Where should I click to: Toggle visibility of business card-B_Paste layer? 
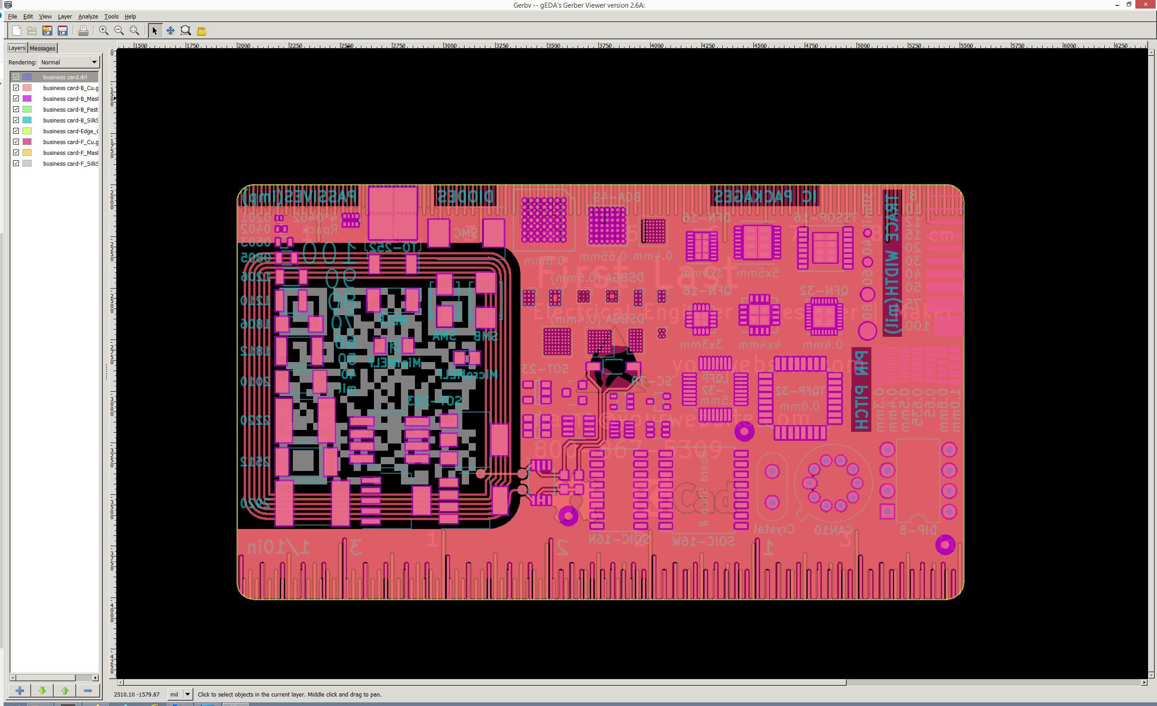pyautogui.click(x=16, y=109)
